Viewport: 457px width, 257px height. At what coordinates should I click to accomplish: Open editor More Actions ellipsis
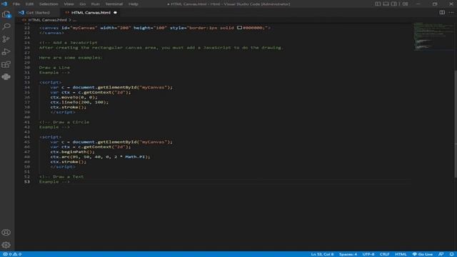pos(451,13)
